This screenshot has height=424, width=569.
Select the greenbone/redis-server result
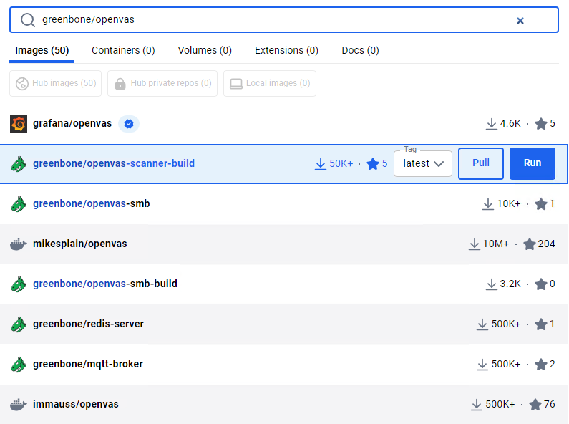283,324
